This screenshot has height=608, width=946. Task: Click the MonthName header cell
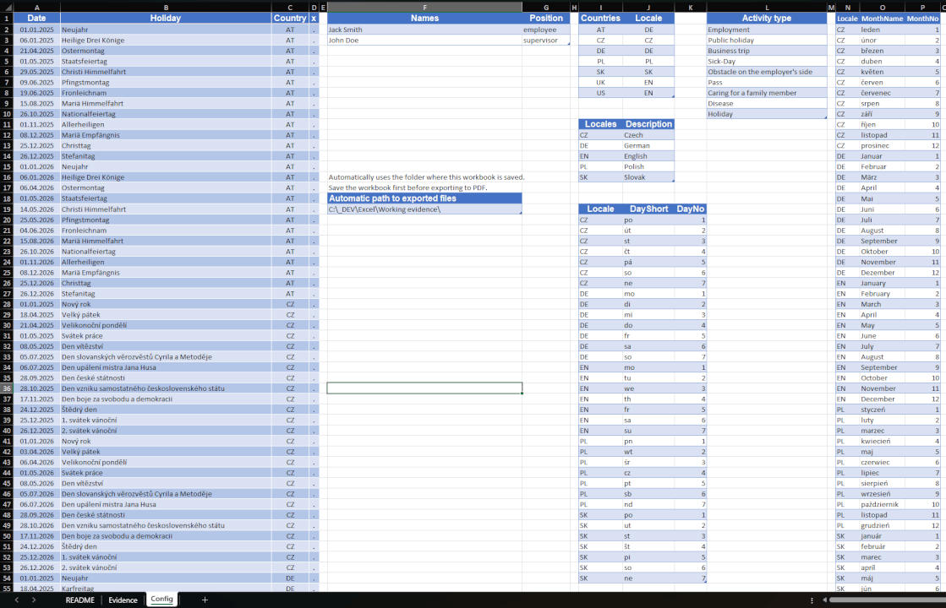click(883, 18)
